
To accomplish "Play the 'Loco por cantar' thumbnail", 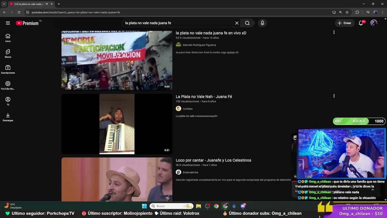I will [x=117, y=179].
